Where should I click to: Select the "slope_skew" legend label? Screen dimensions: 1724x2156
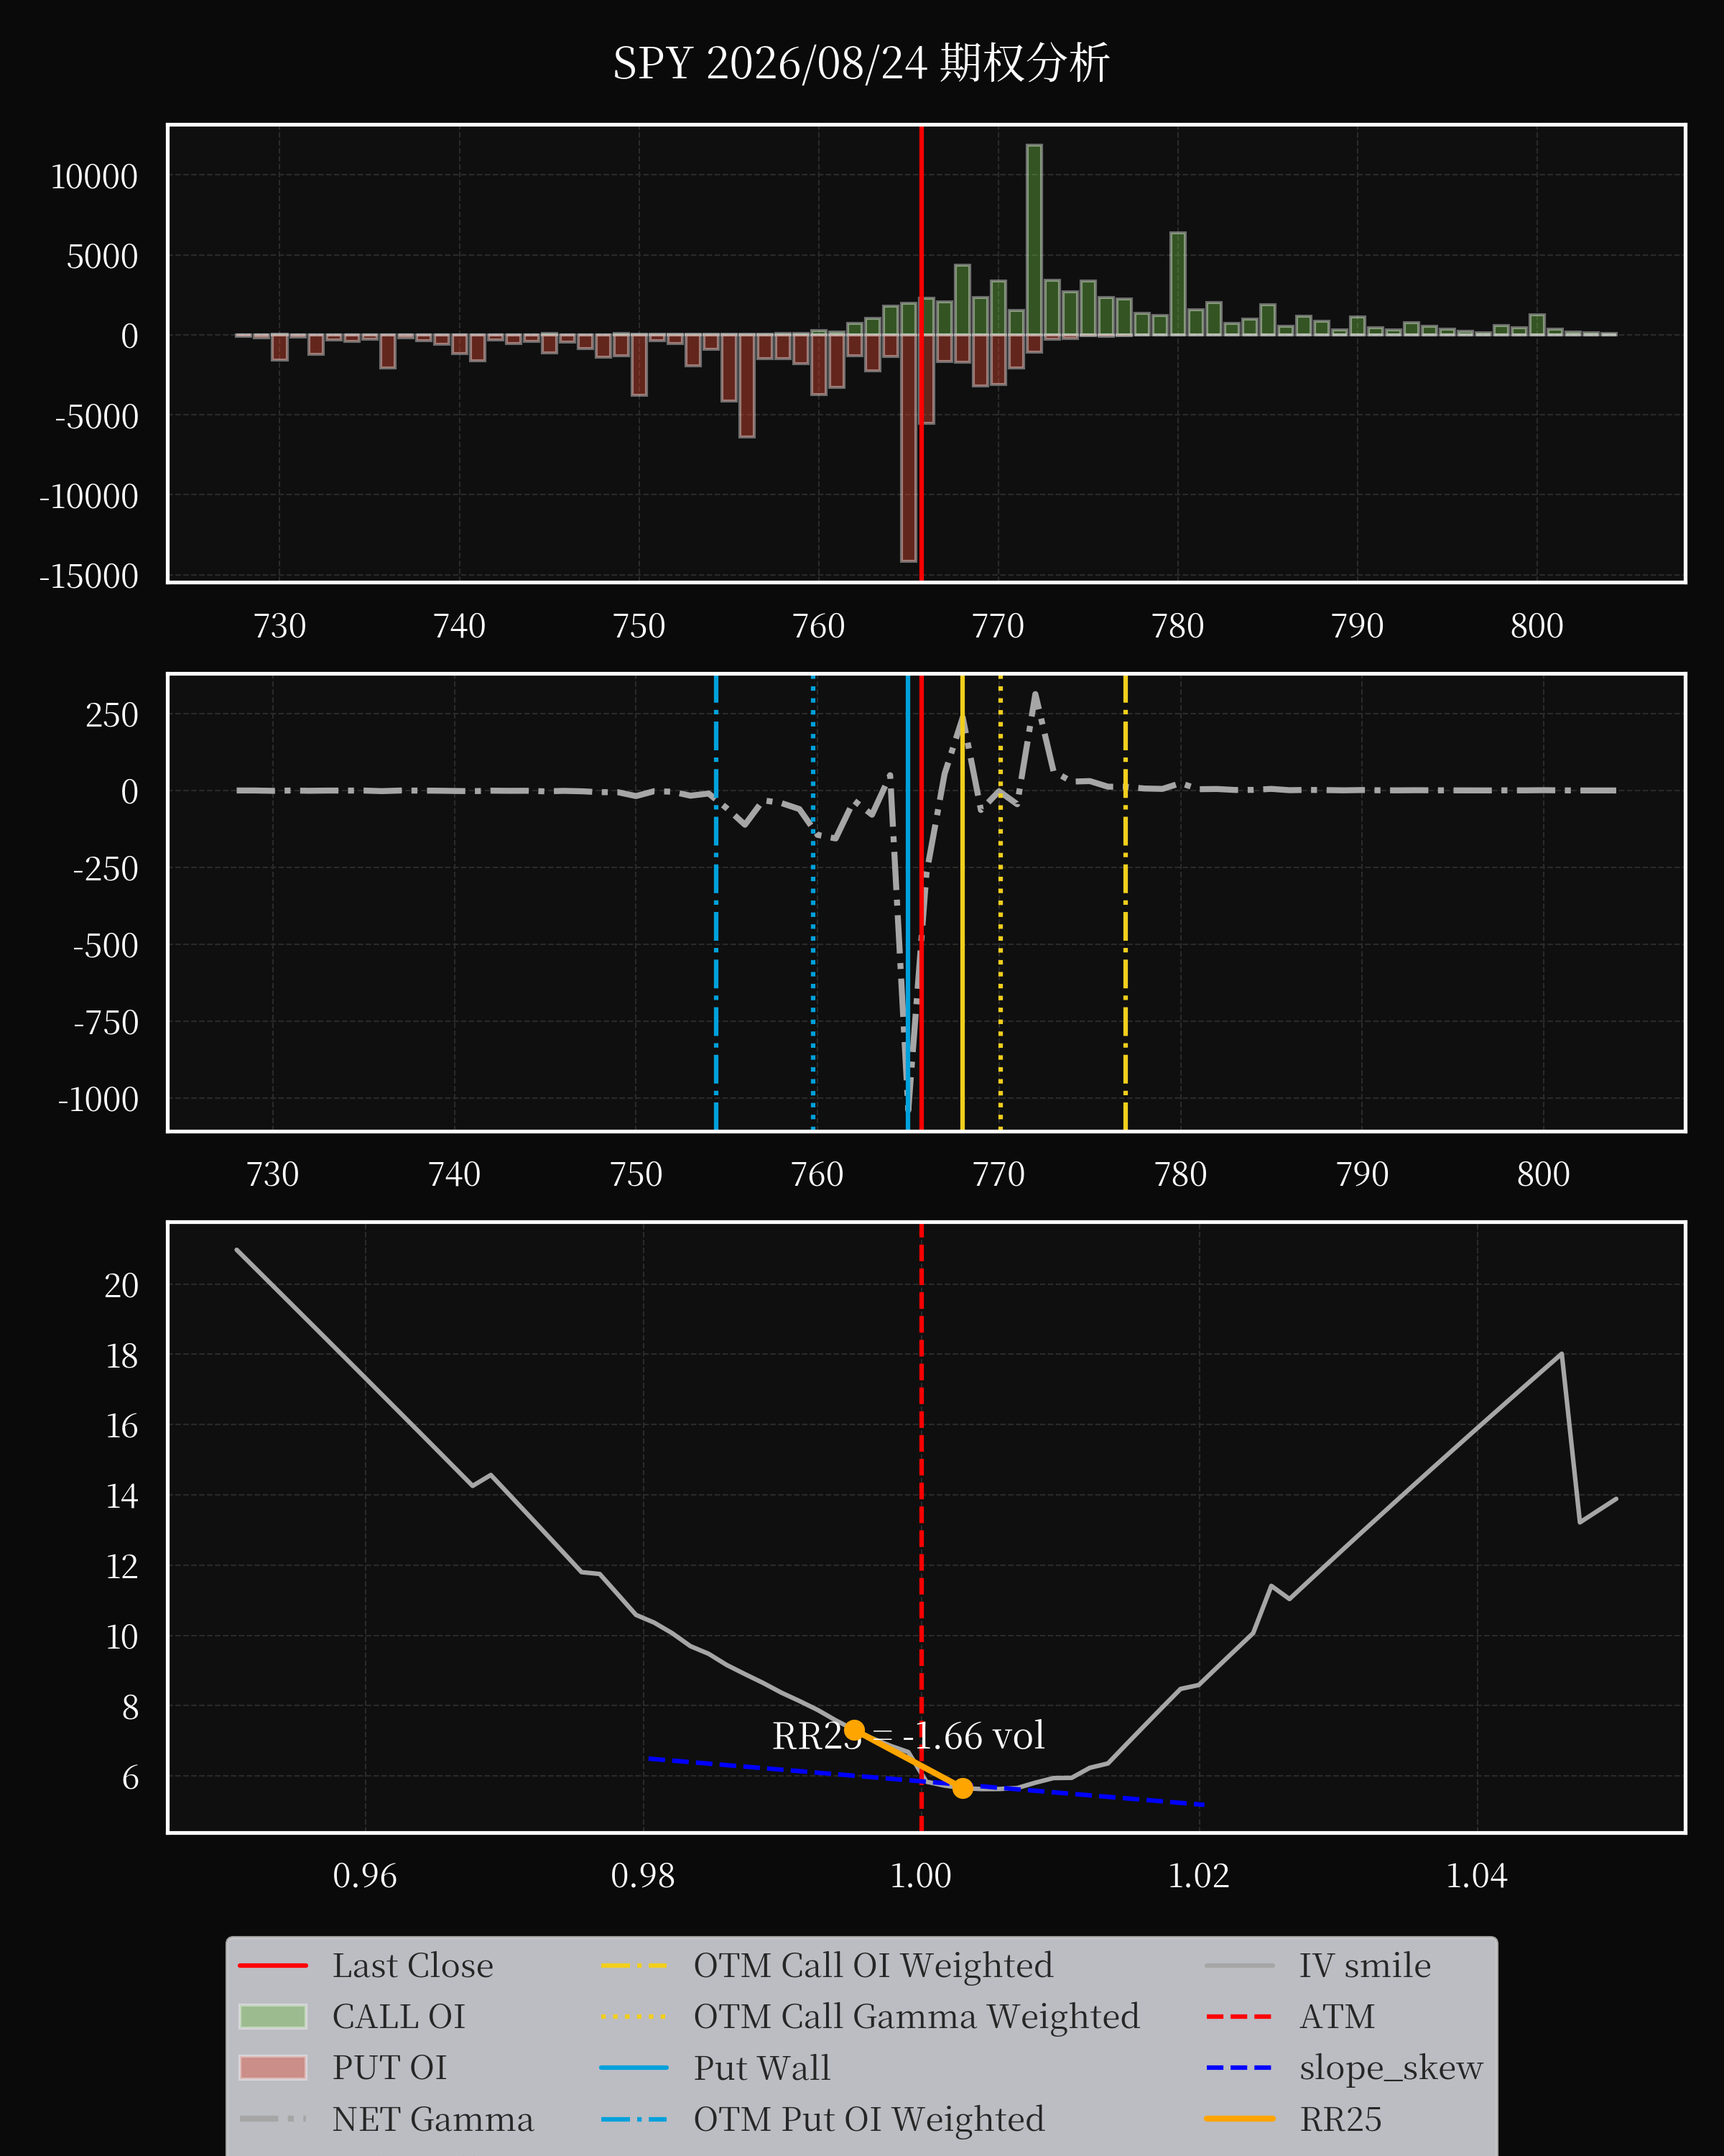click(x=1391, y=2067)
